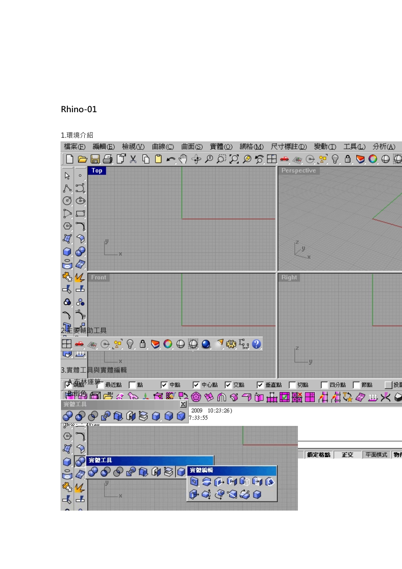Image resolution: width=402 pixels, height=569 pixels.
Task: Click the options gear icon in the auxiliary toolbar
Action: [231, 344]
